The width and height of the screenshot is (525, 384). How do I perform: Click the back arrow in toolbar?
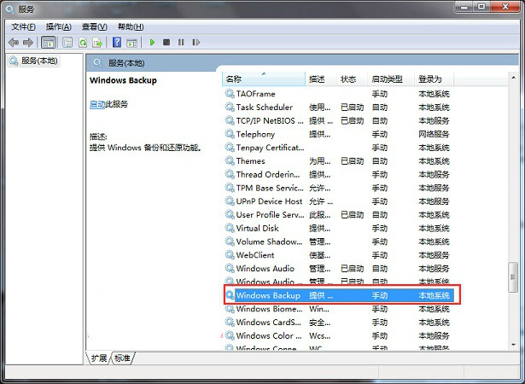tap(13, 42)
